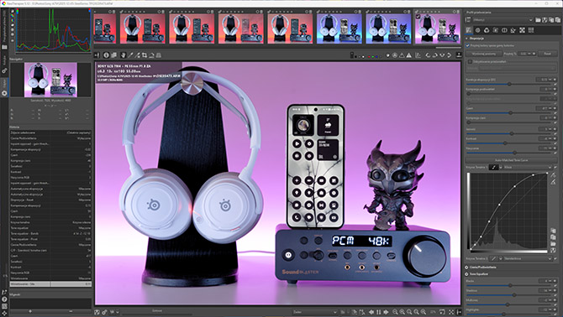Activate the crop selection tool
The image size is (563, 317).
click(x=144, y=55)
